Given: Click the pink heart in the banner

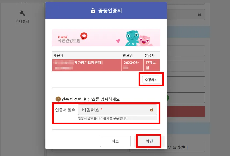Looking at the screenshot, I should (118, 41).
